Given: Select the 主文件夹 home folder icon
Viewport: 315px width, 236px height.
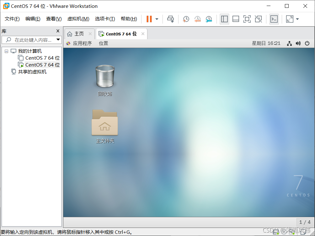Looking at the screenshot, I should click(x=105, y=126).
